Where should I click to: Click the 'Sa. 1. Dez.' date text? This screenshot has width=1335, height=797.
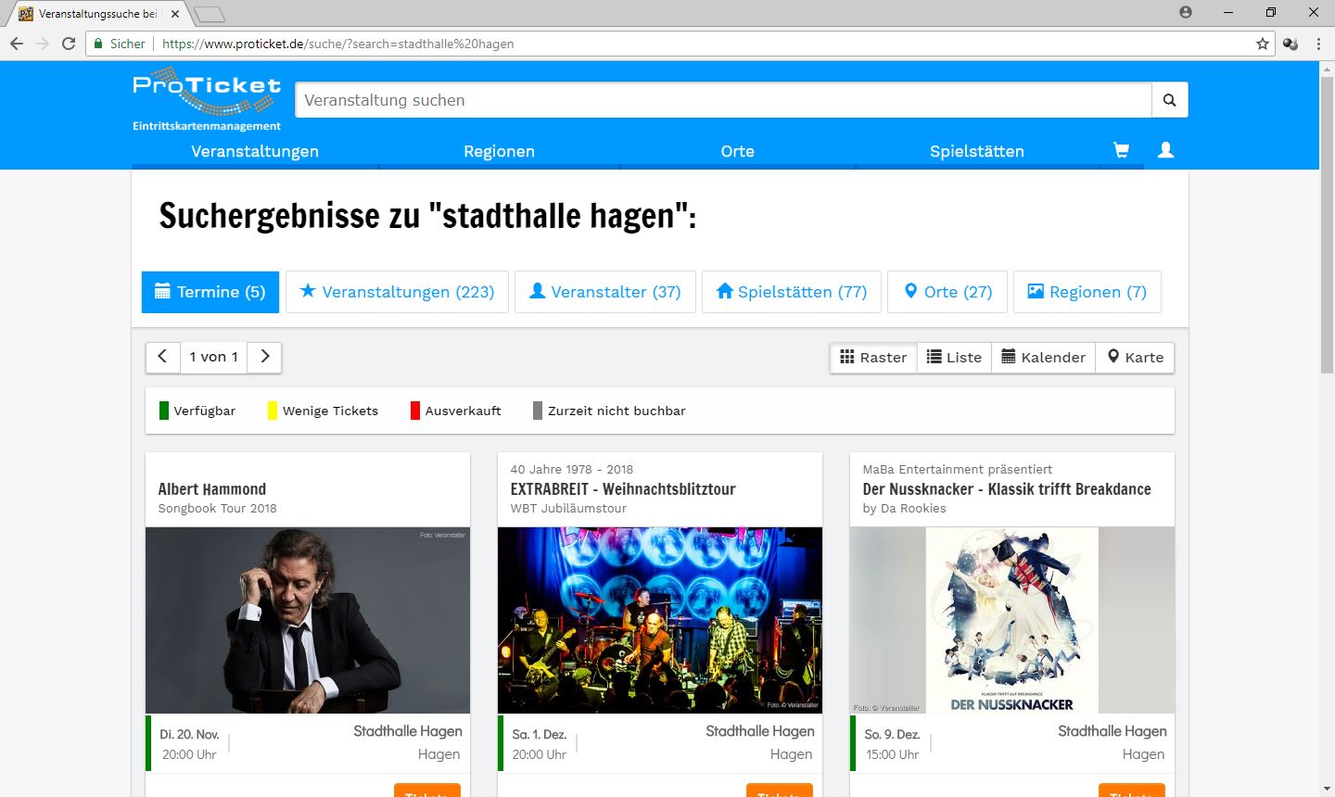(540, 734)
